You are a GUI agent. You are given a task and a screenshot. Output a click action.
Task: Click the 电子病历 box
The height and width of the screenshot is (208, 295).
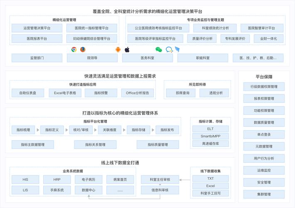click(x=88, y=180)
